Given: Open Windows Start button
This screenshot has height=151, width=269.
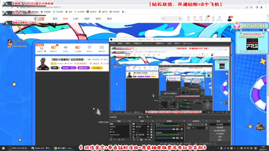Looking at the screenshot, I should click(x=3, y=148).
